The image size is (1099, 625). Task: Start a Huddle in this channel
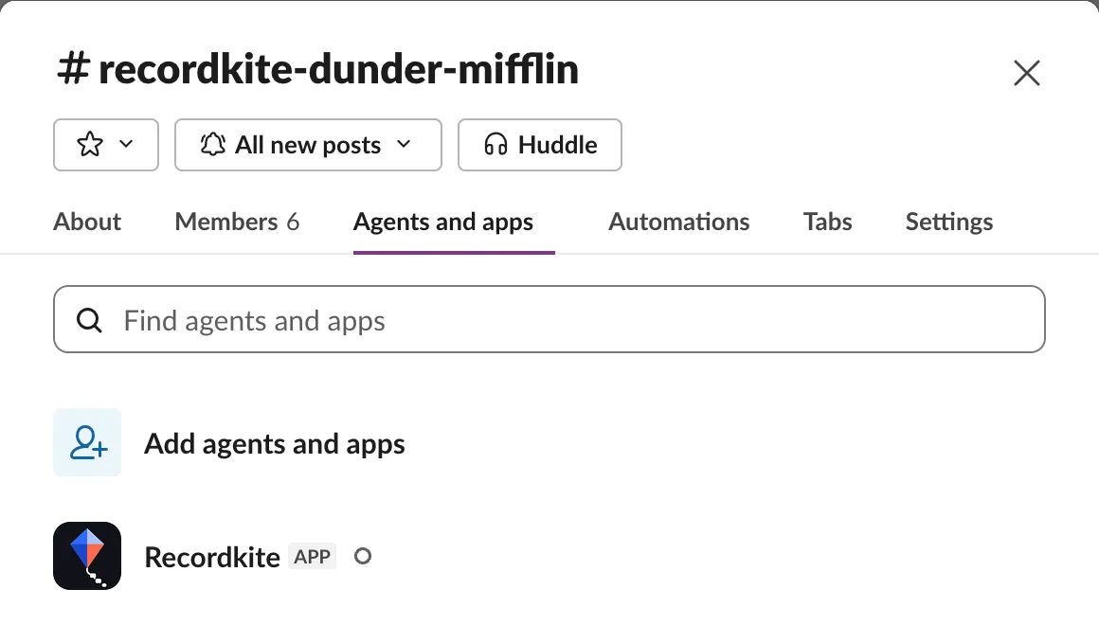[540, 145]
